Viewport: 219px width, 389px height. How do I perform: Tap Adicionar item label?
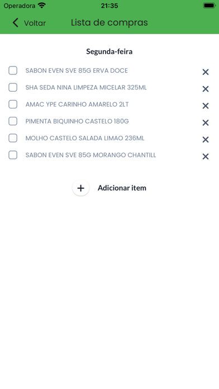[x=122, y=188]
